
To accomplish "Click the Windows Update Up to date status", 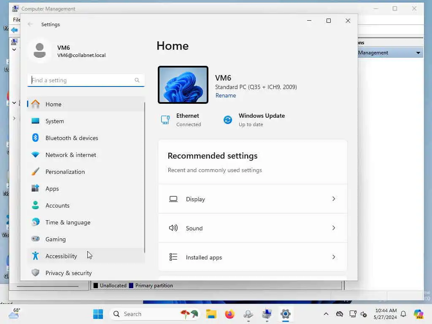I will tap(251, 124).
